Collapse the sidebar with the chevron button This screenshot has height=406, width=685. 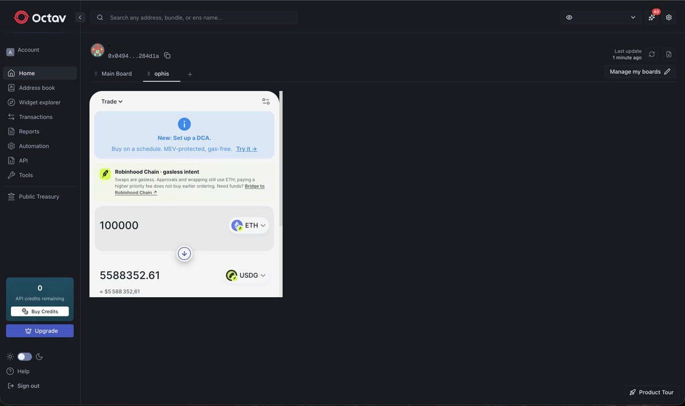click(80, 18)
